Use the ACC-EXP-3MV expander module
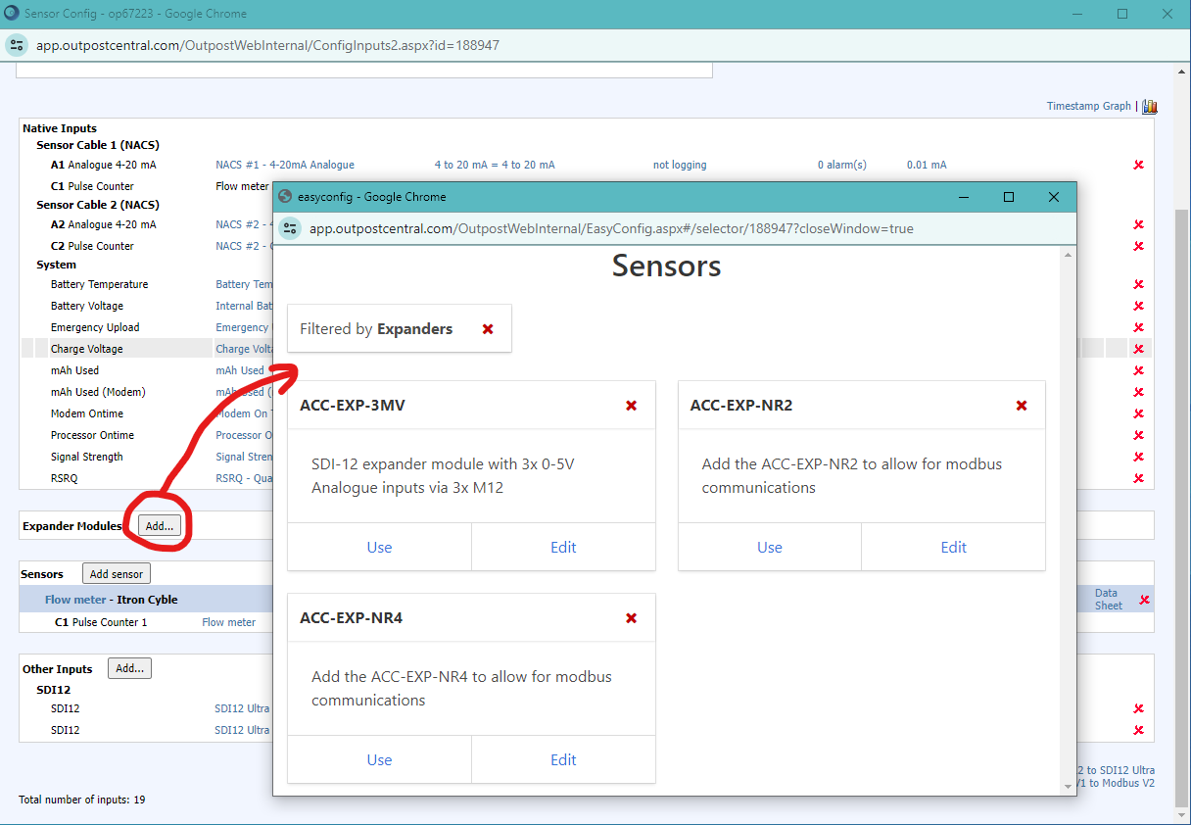Viewport: 1191px width, 825px height. pos(379,548)
